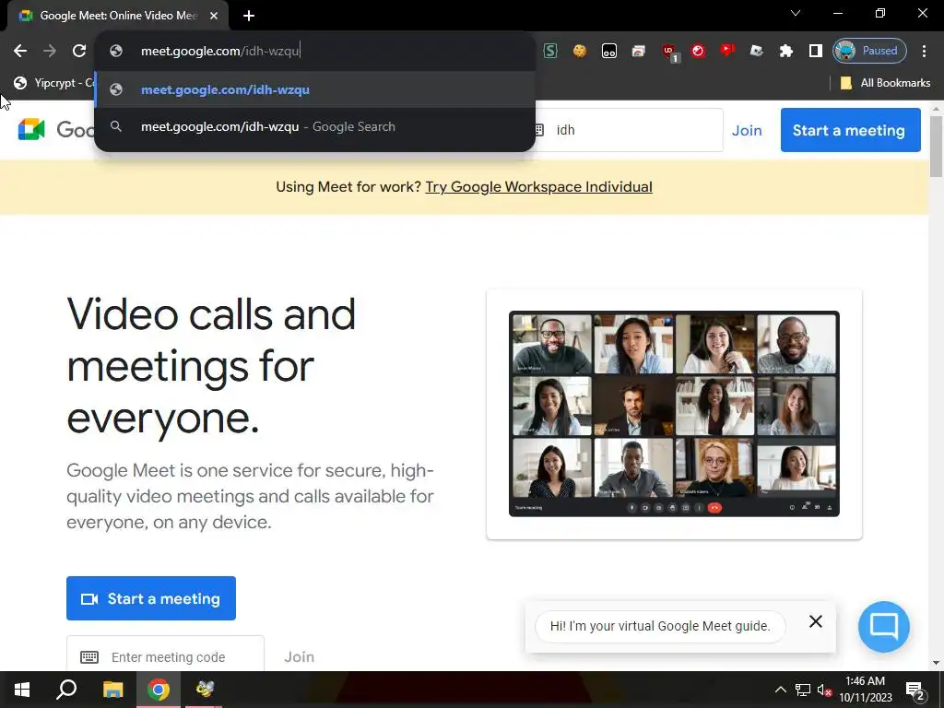The height and width of the screenshot is (708, 944).
Task: Click the video call grid illustration
Action: [x=674, y=414]
